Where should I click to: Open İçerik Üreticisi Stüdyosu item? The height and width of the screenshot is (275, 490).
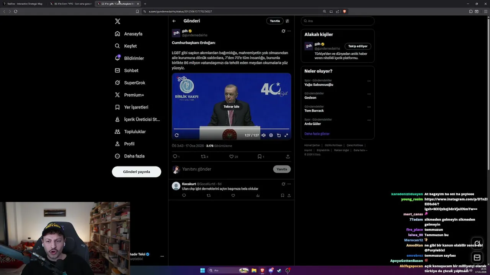(137, 119)
